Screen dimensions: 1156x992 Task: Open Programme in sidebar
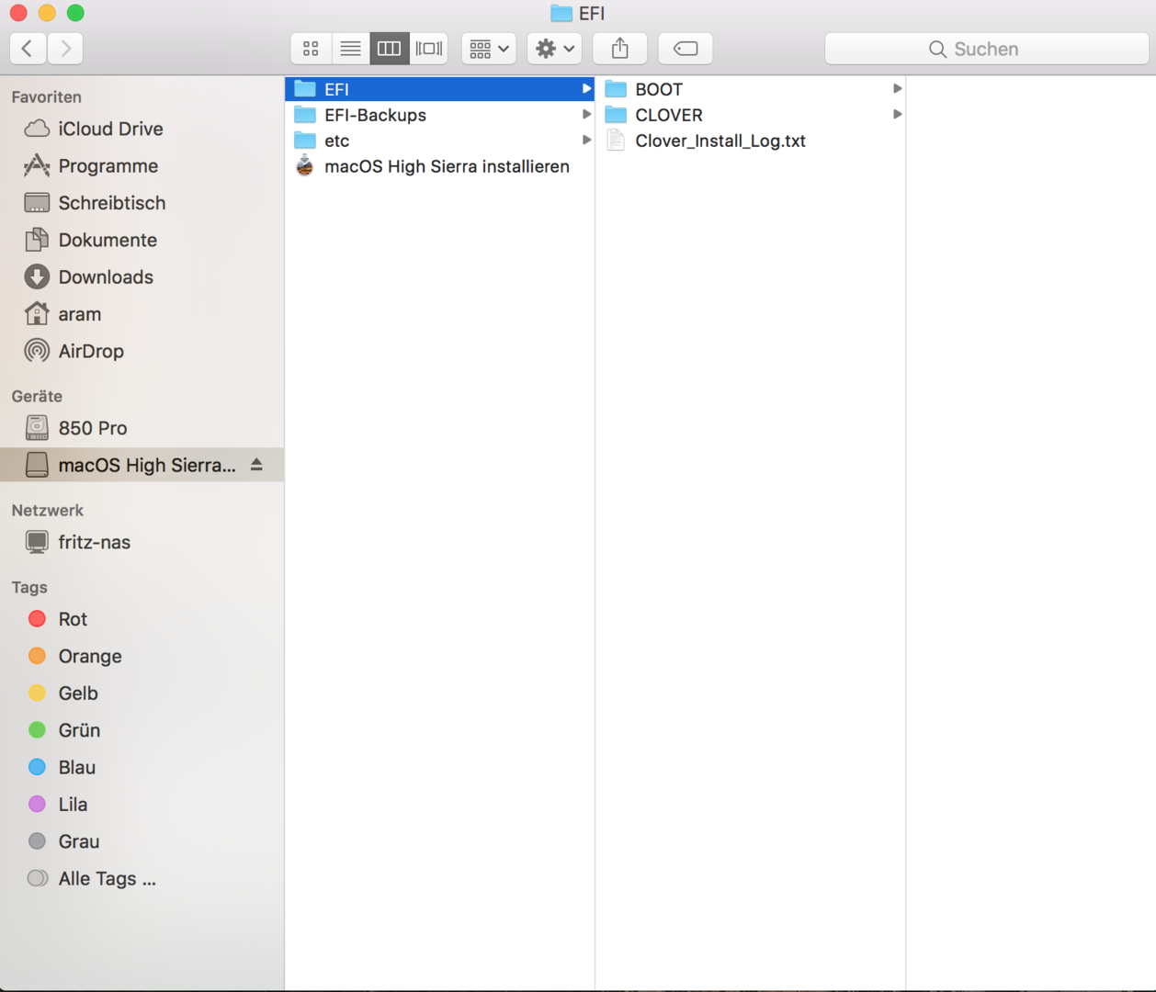[142, 166]
